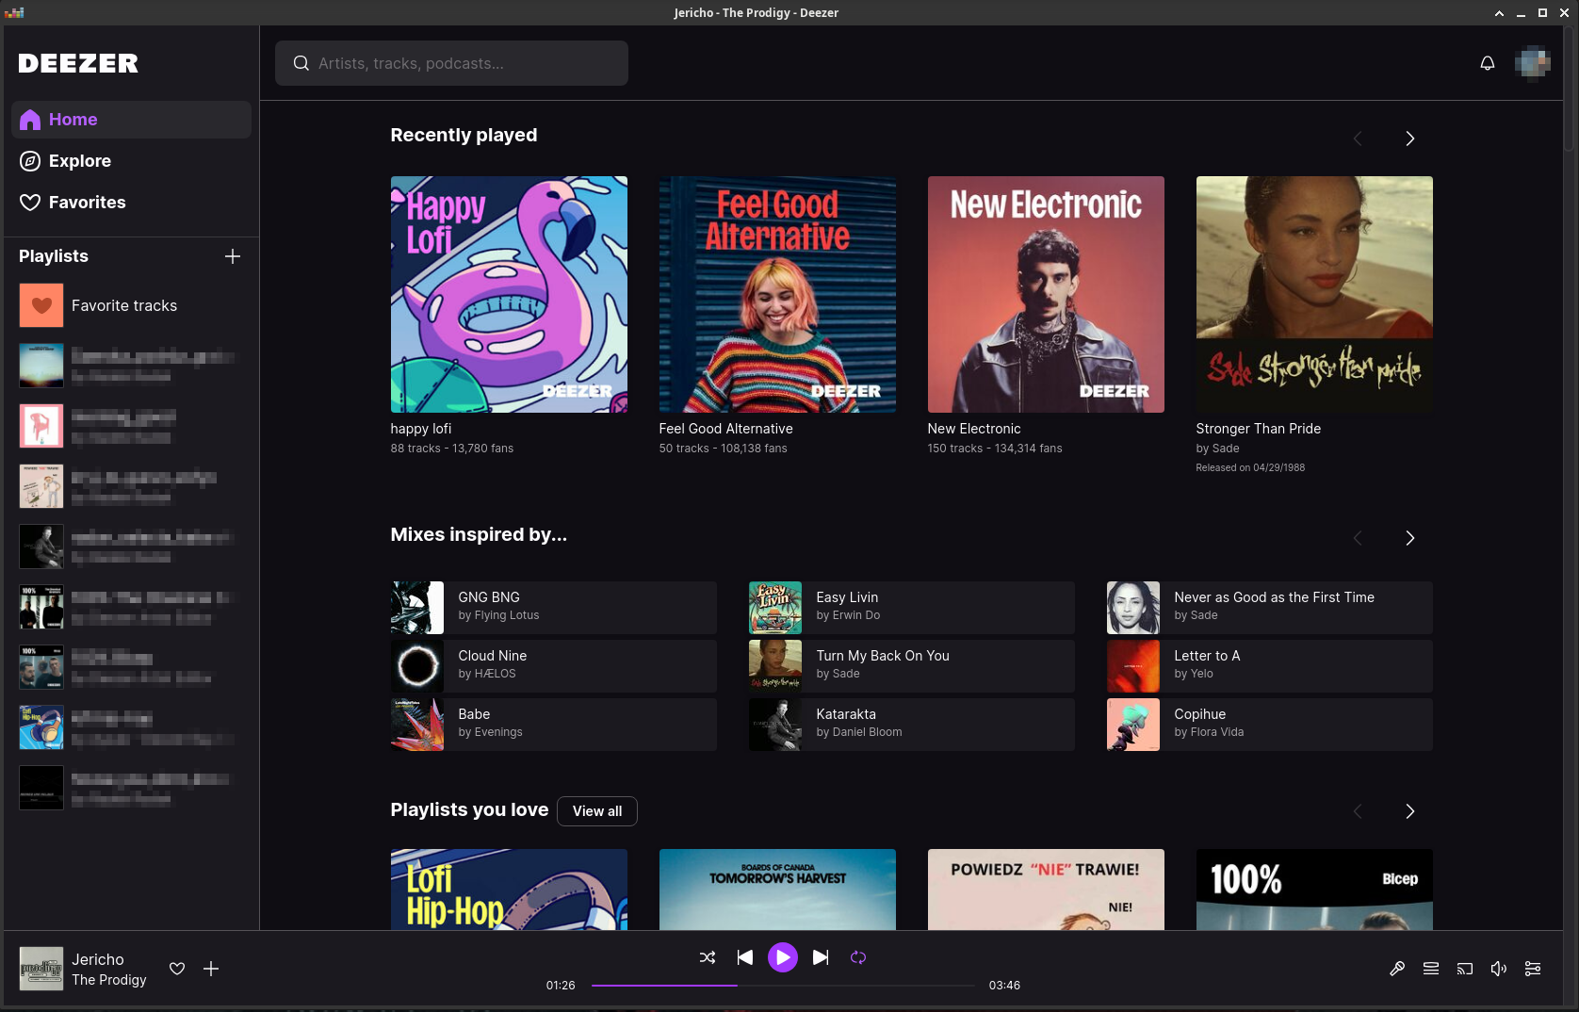Go back in the Mixes inspired by carousel
The width and height of the screenshot is (1579, 1012).
[x=1358, y=538]
